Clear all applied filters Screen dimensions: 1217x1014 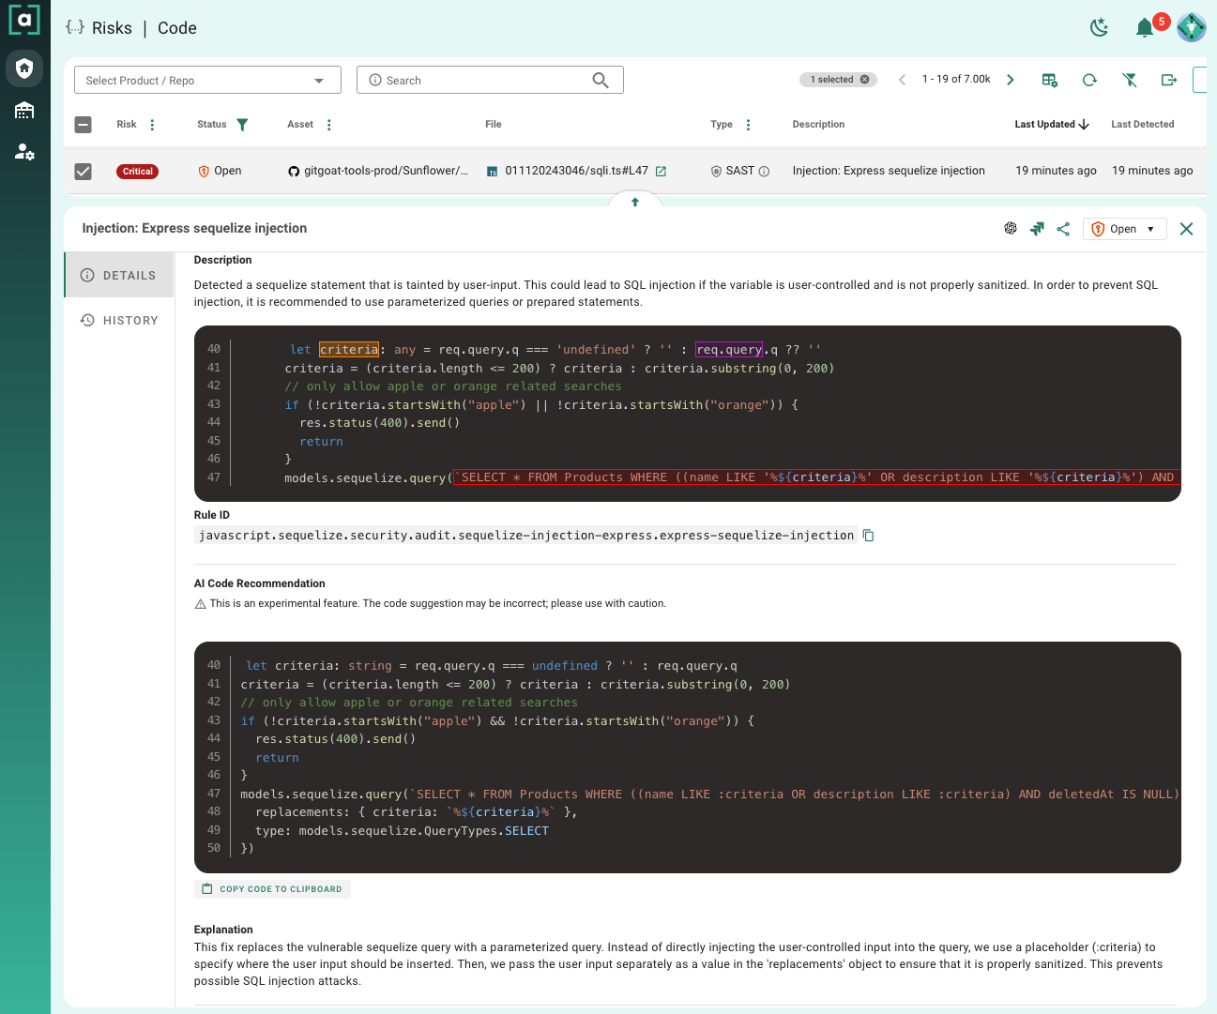click(x=1130, y=80)
